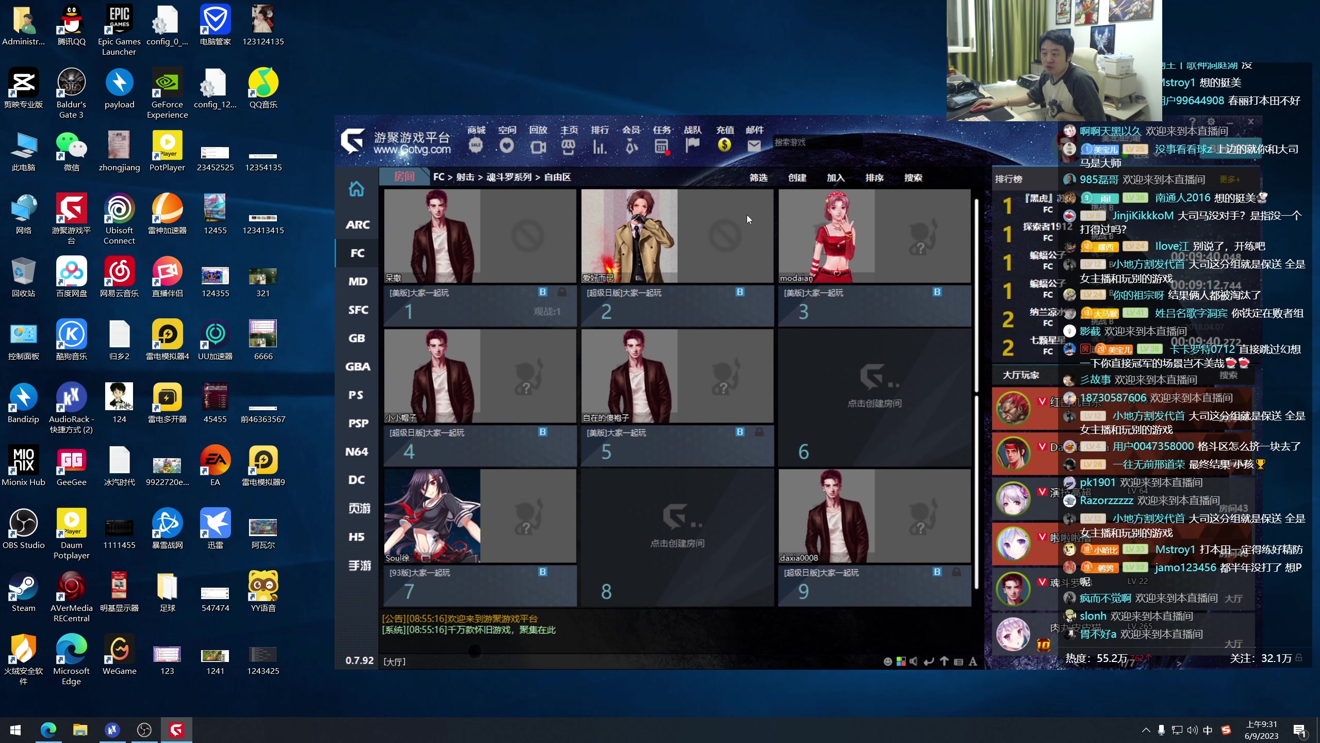This screenshot has width=1320, height=743.
Task: Open 腾讯QQ desktop icon
Action: point(72,25)
